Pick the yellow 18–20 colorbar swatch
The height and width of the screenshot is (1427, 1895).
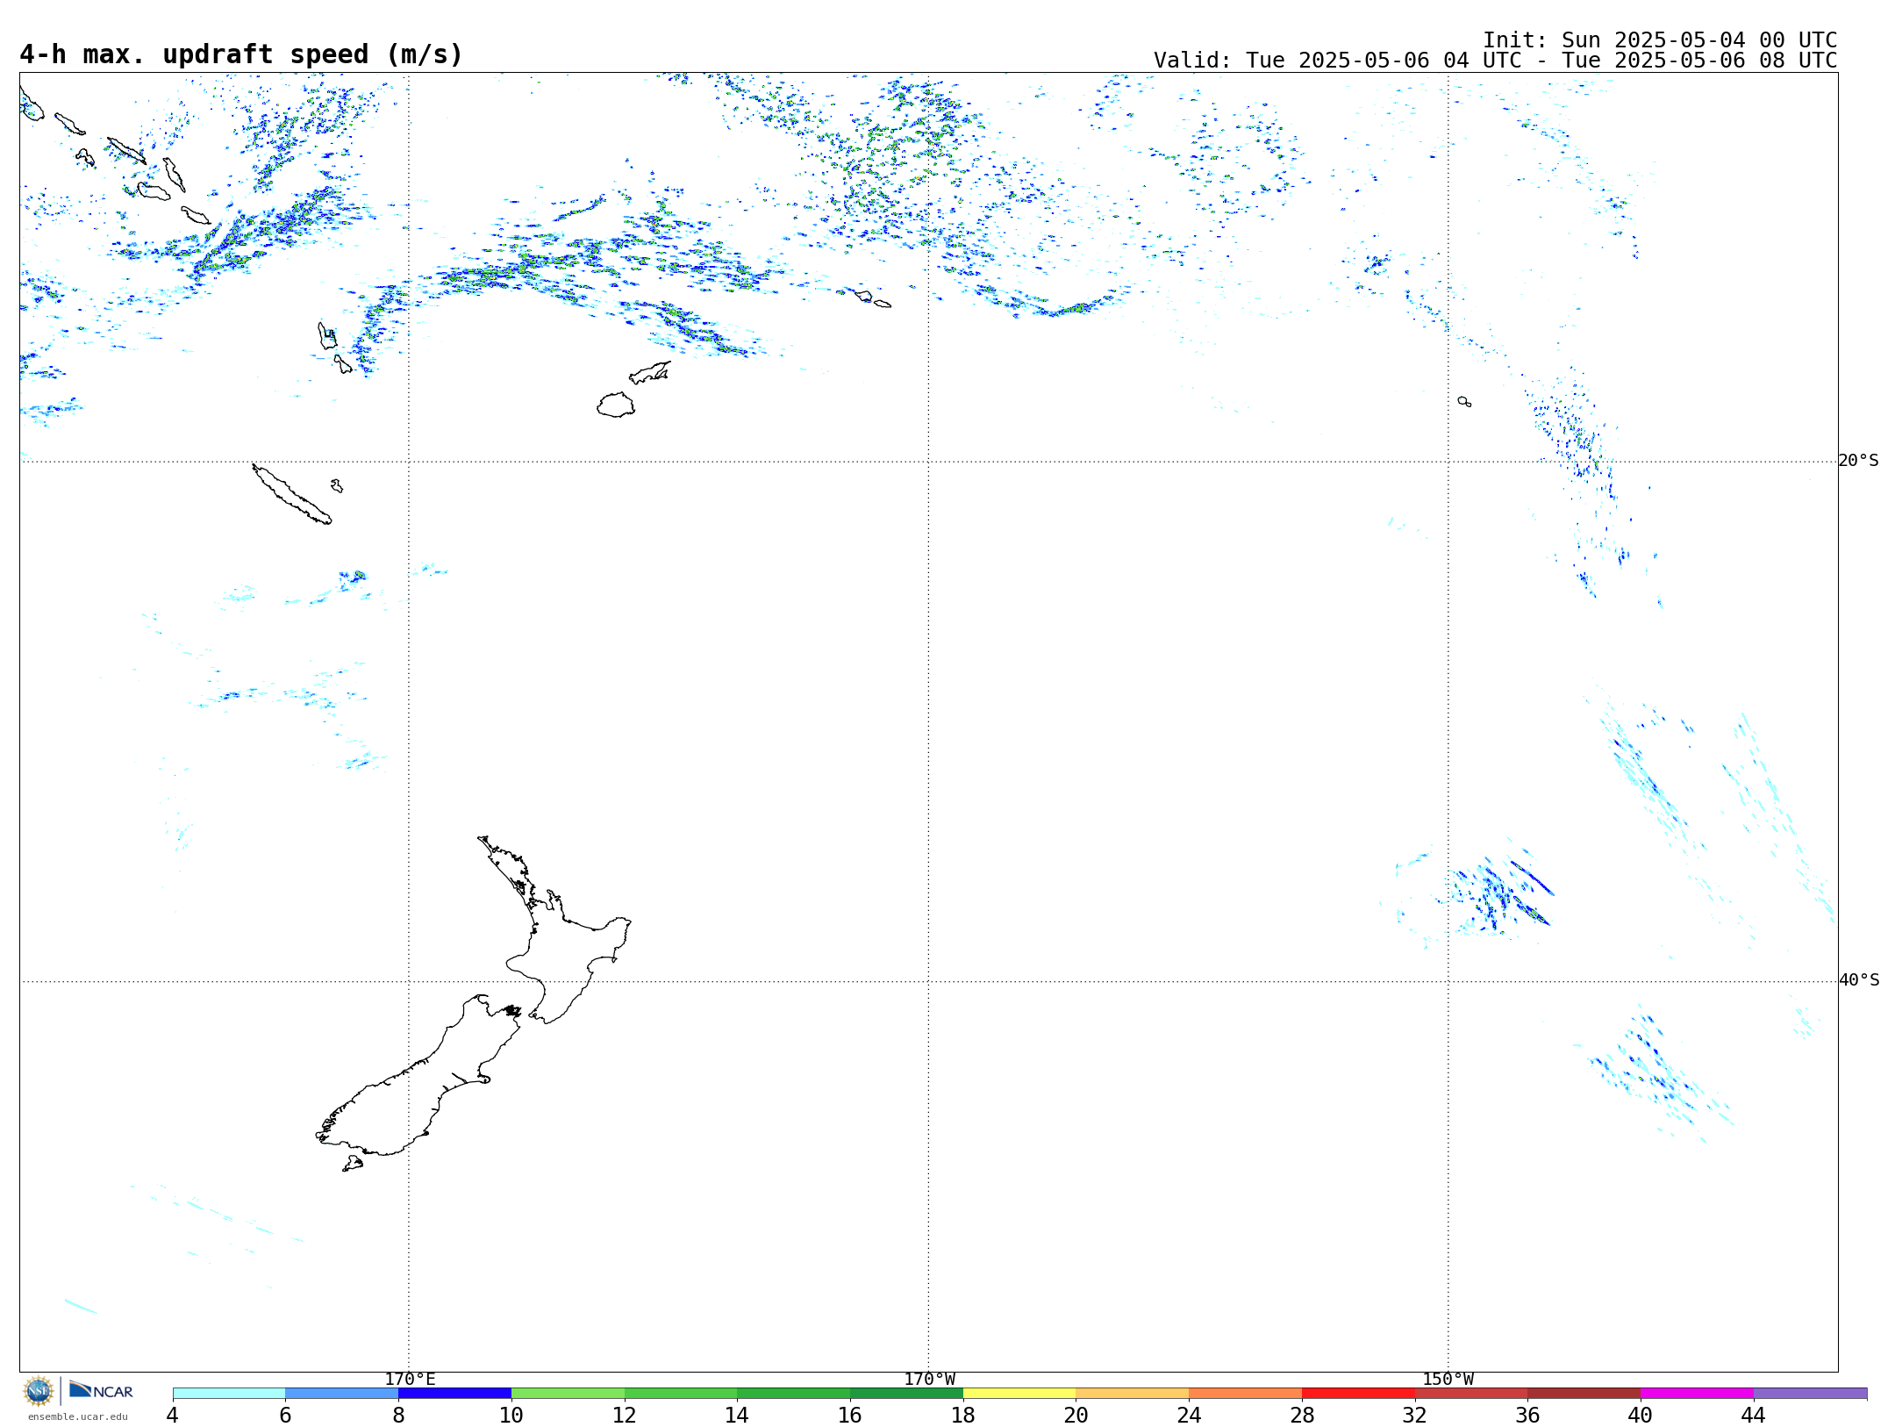[1019, 1393]
